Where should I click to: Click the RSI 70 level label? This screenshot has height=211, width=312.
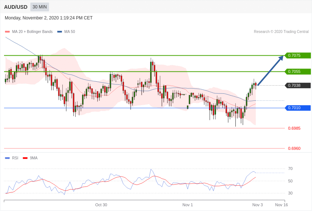(x=290, y=169)
